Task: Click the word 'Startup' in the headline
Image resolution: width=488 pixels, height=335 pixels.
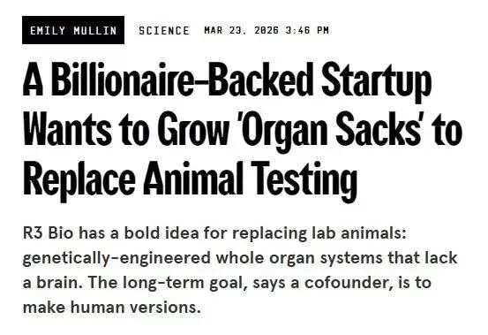Action: pyautogui.click(x=377, y=82)
